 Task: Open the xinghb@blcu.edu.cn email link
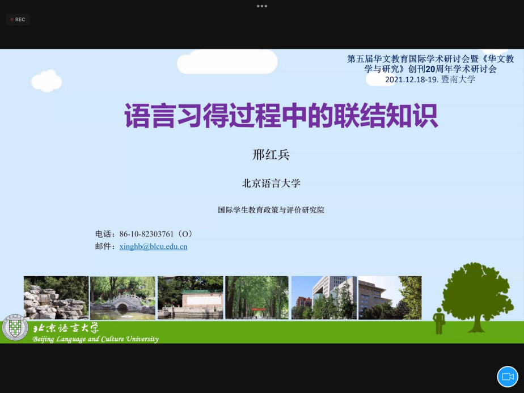click(x=153, y=247)
